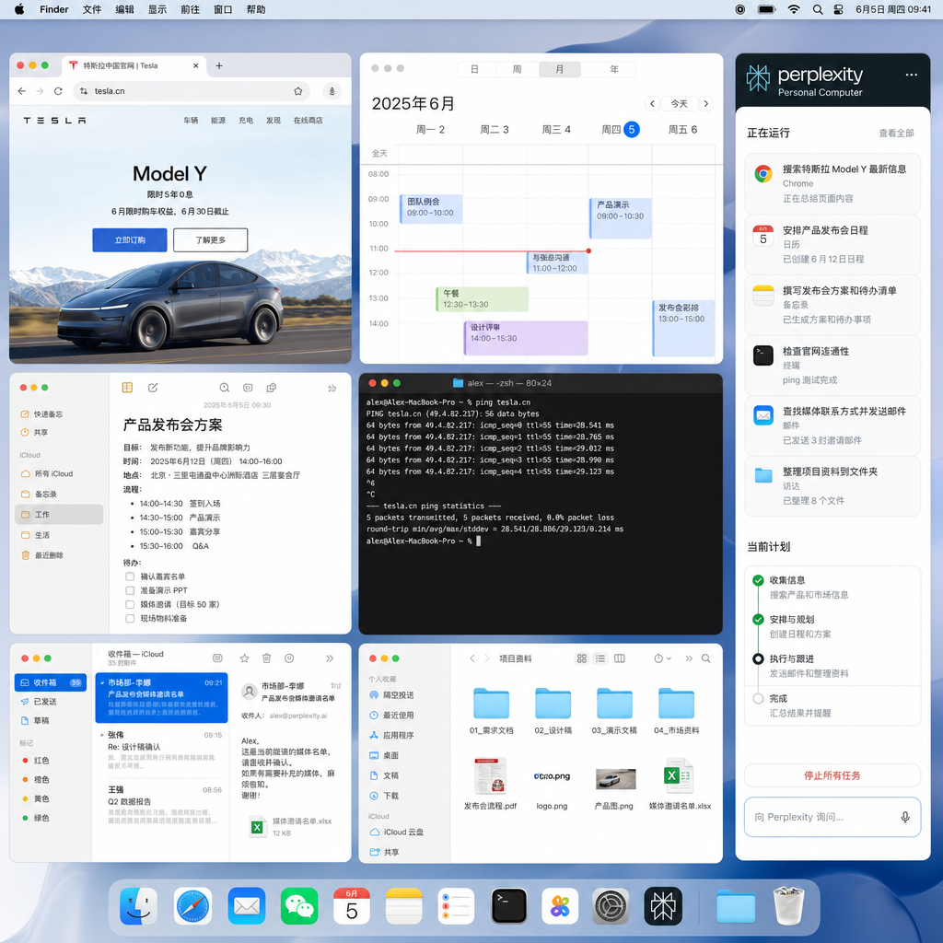
Task: Check the 准备演示 PPT to-do box
Action: [x=129, y=590]
